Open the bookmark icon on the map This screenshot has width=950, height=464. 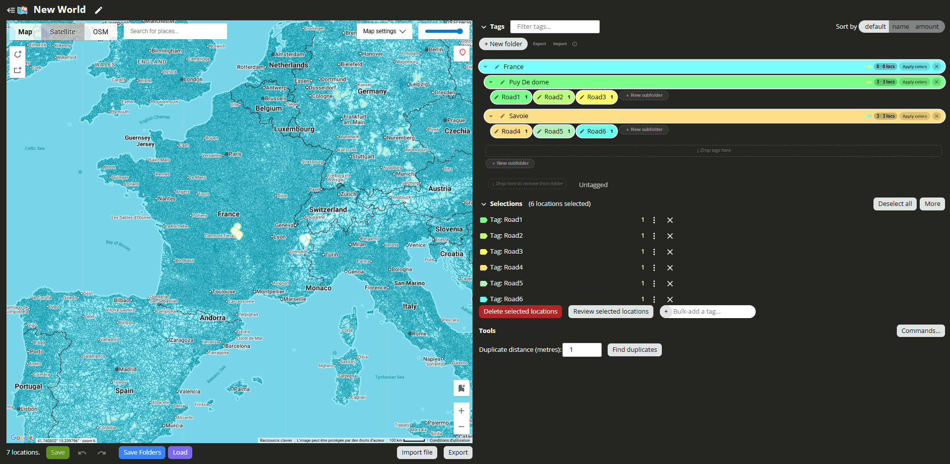(x=462, y=388)
